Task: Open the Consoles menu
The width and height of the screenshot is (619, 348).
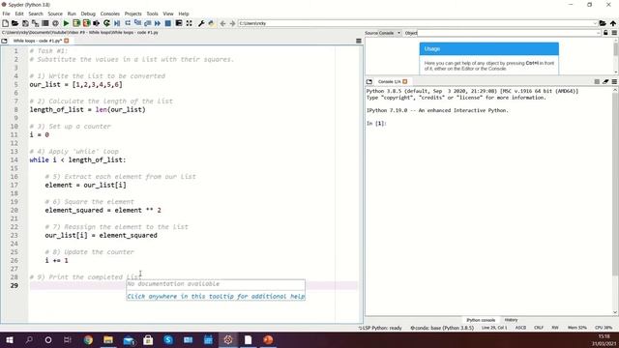Action: click(109, 14)
